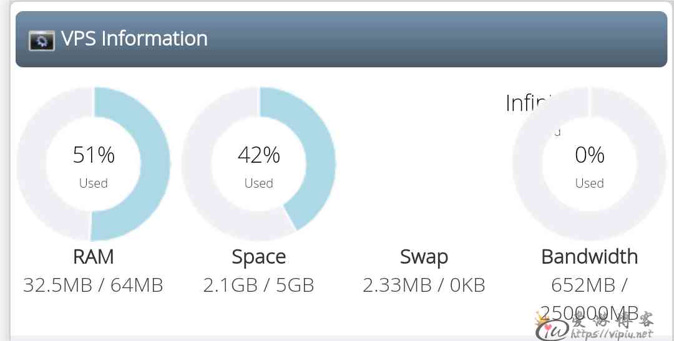Click the Bandwidth usage donut chart

pyautogui.click(x=589, y=163)
